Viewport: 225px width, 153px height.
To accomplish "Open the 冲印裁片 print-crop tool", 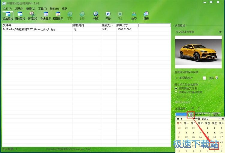I will pos(32,16).
